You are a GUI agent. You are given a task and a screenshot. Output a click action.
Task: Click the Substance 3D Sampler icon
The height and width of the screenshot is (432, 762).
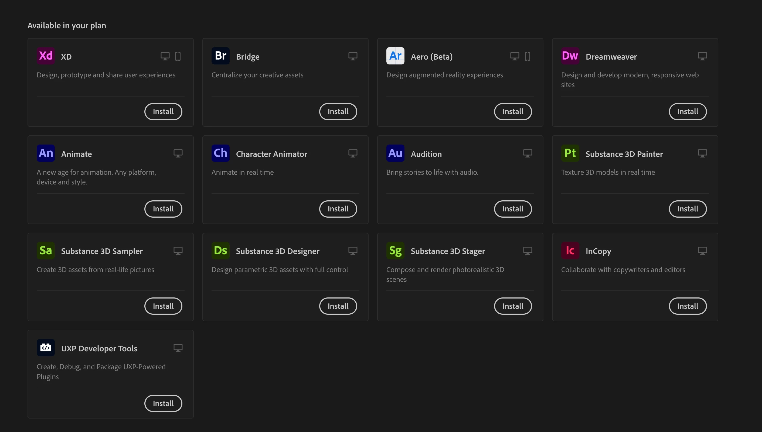(46, 251)
